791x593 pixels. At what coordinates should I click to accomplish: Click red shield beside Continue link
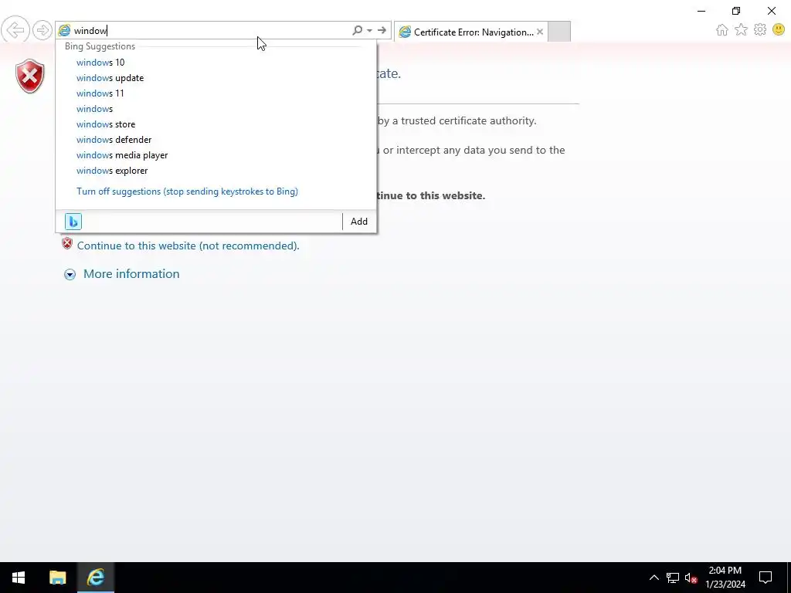click(67, 244)
